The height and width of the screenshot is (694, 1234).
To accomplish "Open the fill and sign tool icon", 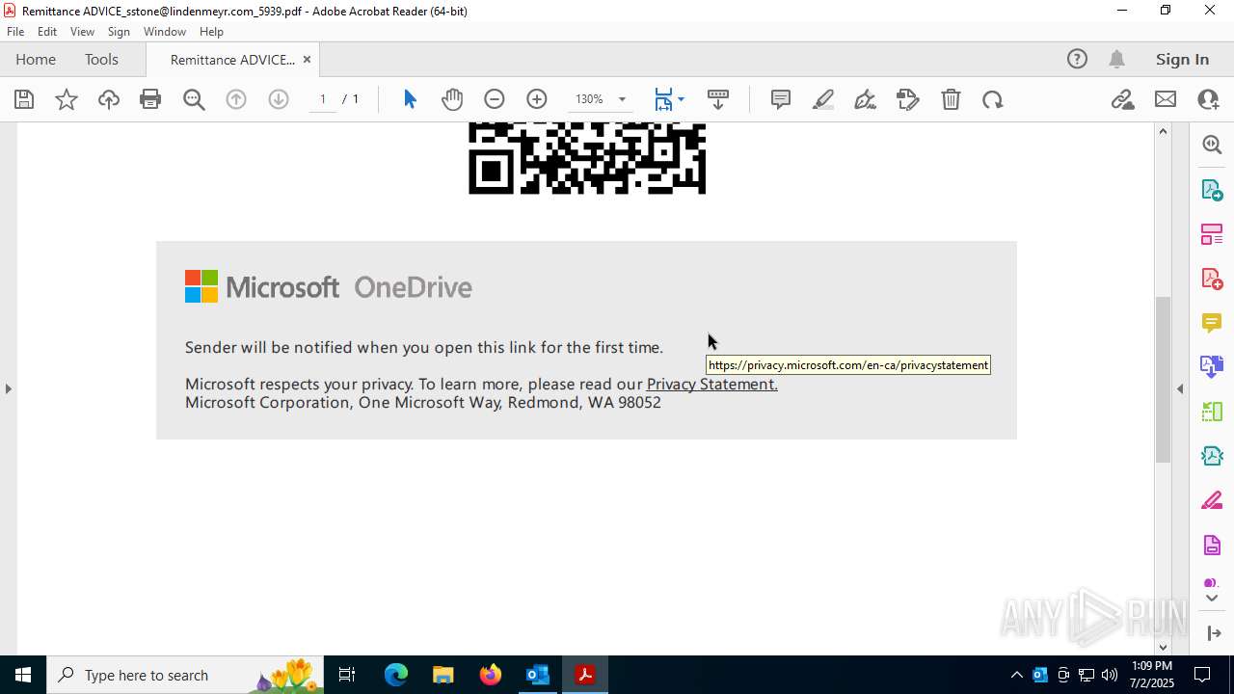I will [908, 99].
